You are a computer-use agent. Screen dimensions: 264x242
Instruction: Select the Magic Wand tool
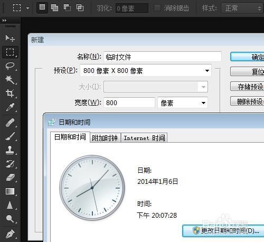coord(10,79)
